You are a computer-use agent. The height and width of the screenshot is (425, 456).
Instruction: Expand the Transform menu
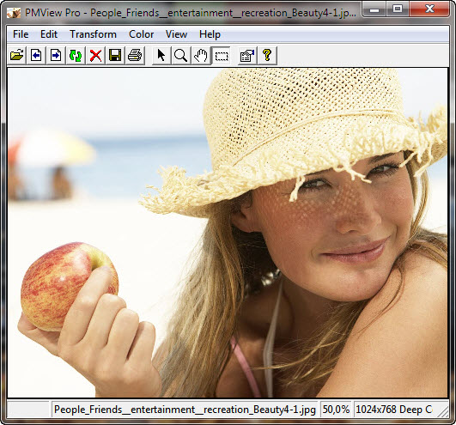click(93, 34)
